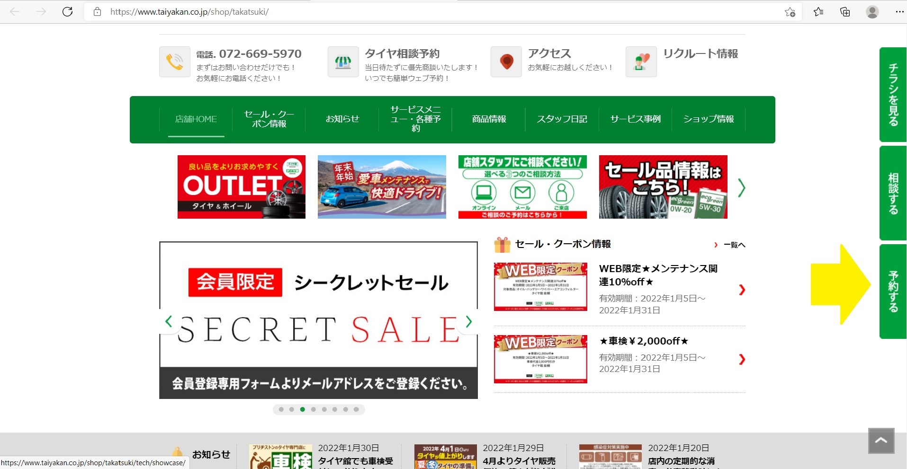Click the phone icon beside the telephone number
The height and width of the screenshot is (469, 907).
[174, 62]
